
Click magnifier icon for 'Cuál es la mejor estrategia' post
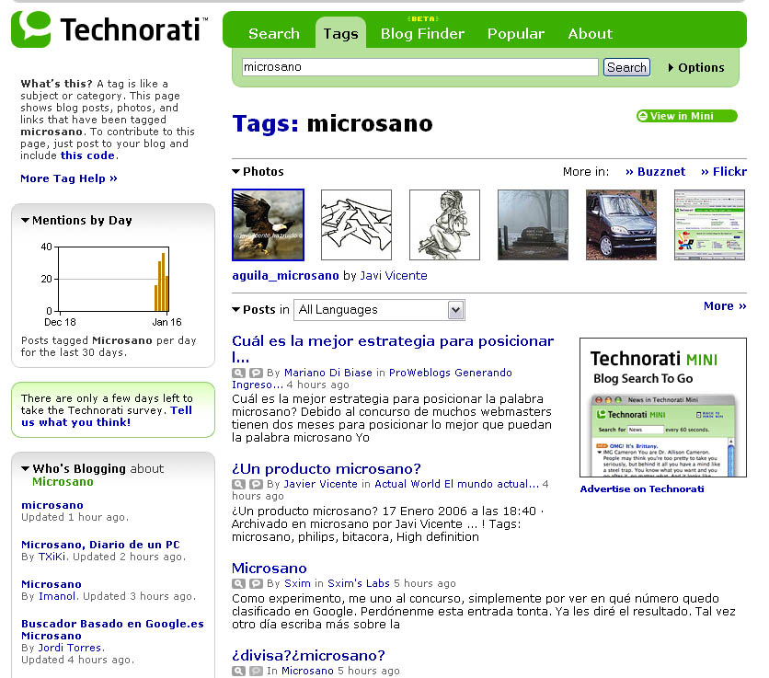point(238,373)
